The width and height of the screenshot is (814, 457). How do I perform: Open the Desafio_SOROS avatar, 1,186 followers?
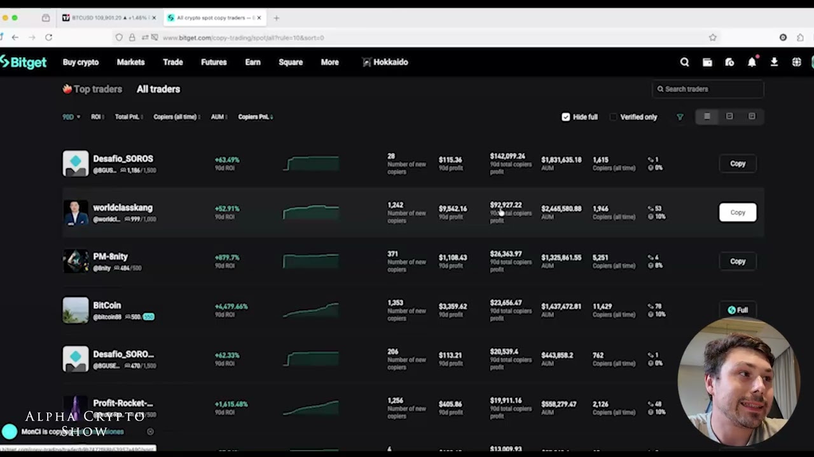pos(75,163)
